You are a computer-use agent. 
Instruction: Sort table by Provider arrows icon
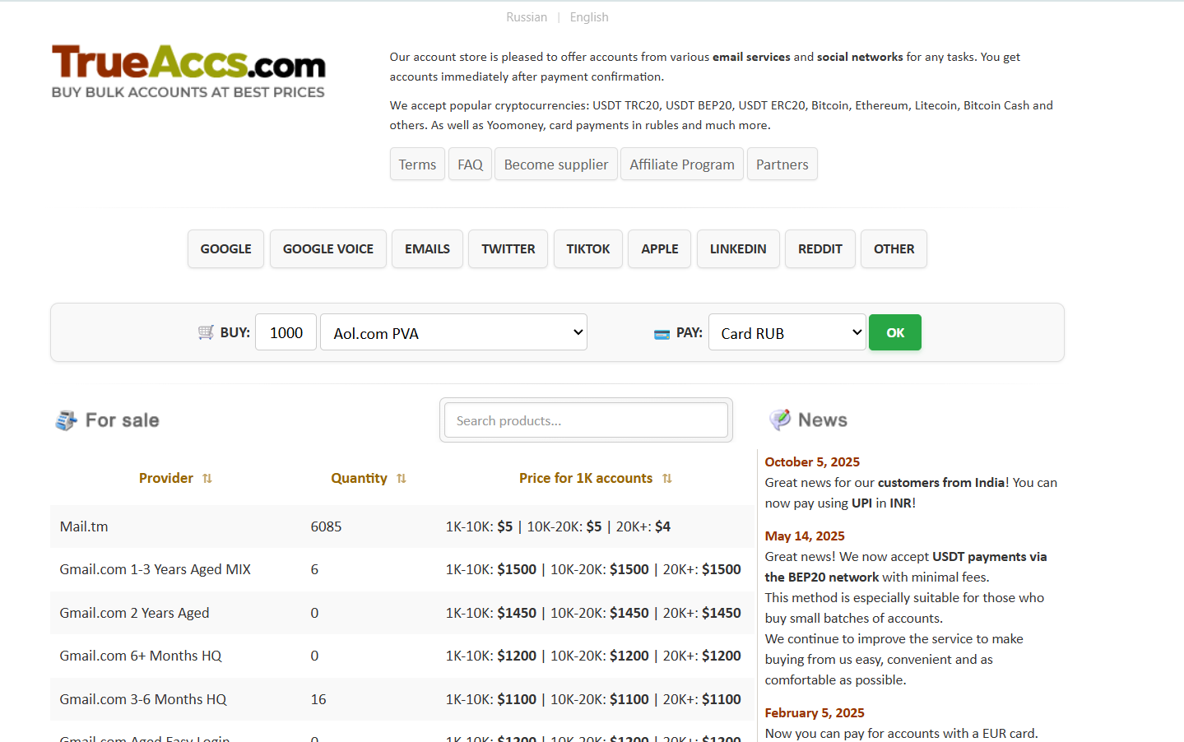pos(207,479)
